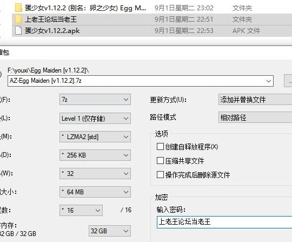Open the 32 GB memory usage dropdown
This screenshot has width=292, height=242.
[x=110, y=231]
